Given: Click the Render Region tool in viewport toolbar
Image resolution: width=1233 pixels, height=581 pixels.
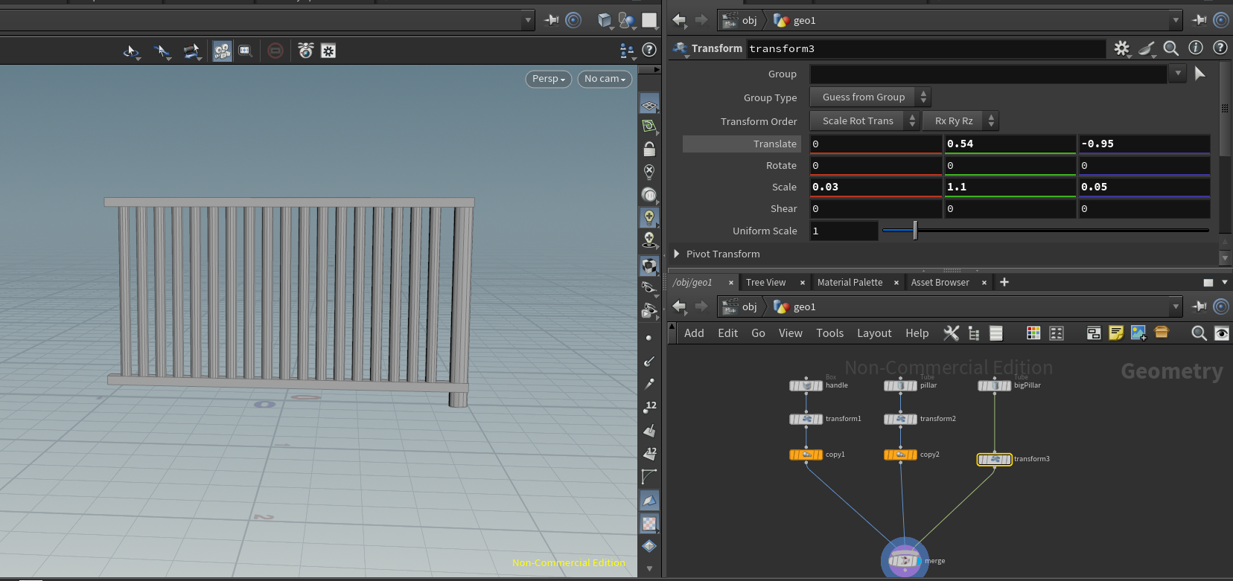Looking at the screenshot, I should [x=245, y=51].
